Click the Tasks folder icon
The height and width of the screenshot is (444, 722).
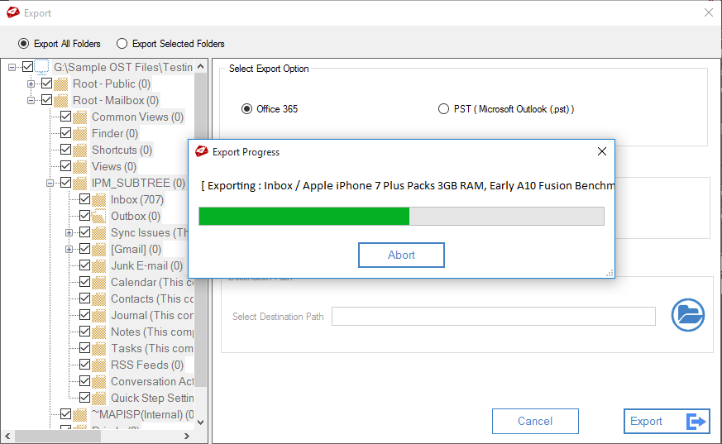(x=98, y=349)
